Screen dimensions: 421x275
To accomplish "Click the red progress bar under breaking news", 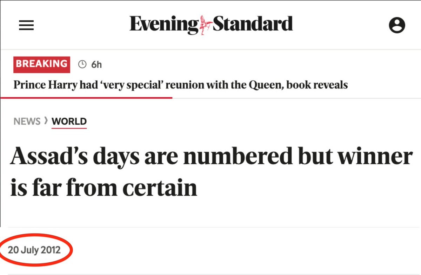I will 86,98.
